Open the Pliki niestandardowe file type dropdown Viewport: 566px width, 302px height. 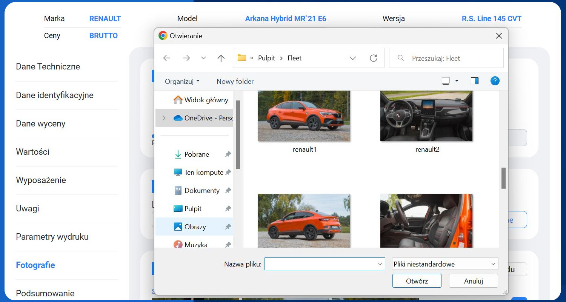(x=445, y=264)
